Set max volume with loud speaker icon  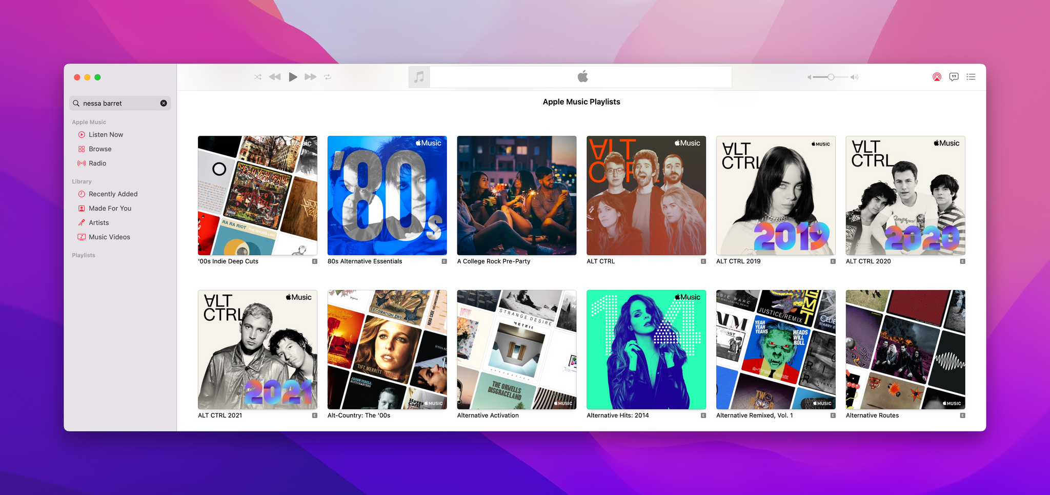click(854, 77)
